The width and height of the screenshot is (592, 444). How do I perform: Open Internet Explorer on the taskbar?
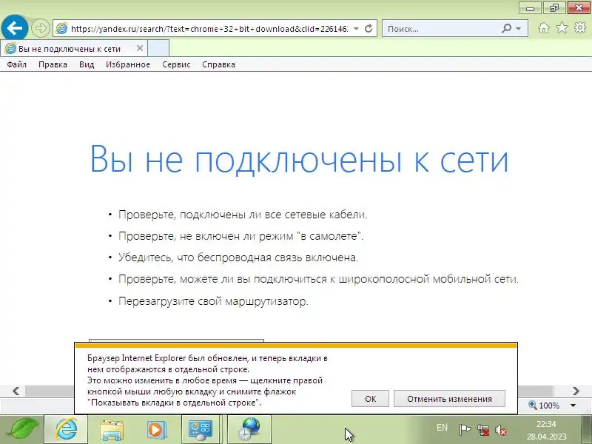coord(66,430)
